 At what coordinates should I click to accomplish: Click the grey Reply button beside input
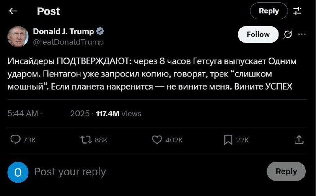pos(286,172)
